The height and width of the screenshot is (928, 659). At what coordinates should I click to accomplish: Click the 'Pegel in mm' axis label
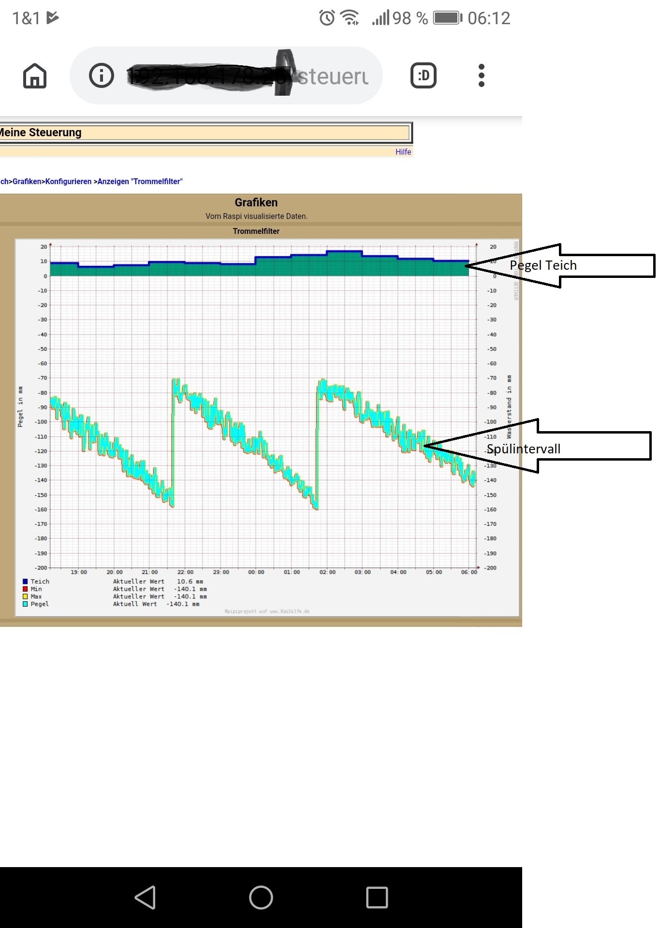[20, 406]
